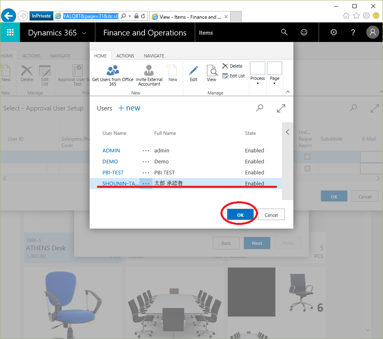Select the View - Items browser tab

tap(190, 17)
